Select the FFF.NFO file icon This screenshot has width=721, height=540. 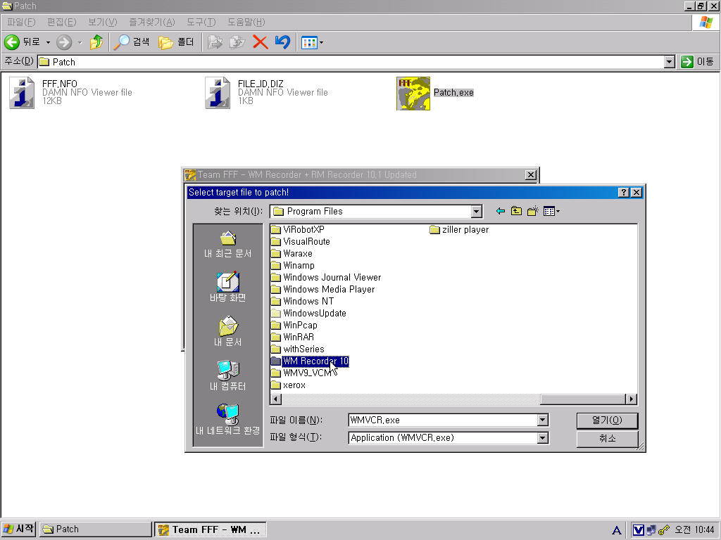click(x=22, y=92)
